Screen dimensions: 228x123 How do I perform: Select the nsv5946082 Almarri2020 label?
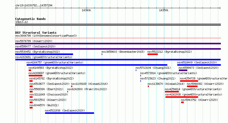[205, 84]
